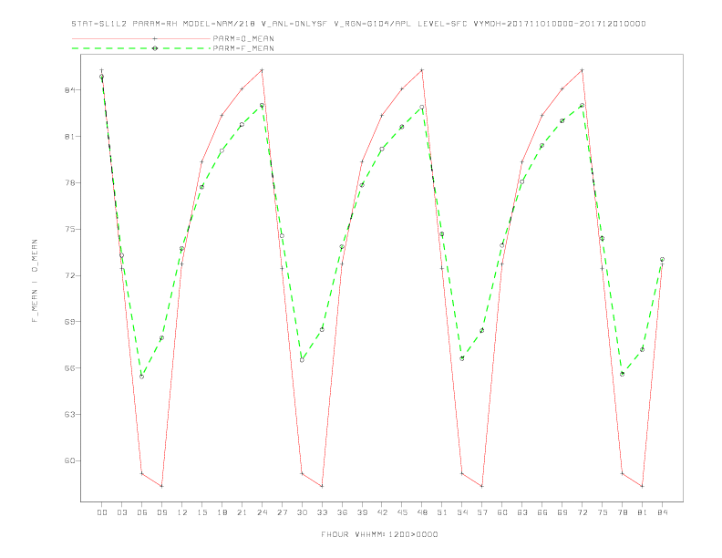Click x-axis forecast hour label 03

pos(121,512)
